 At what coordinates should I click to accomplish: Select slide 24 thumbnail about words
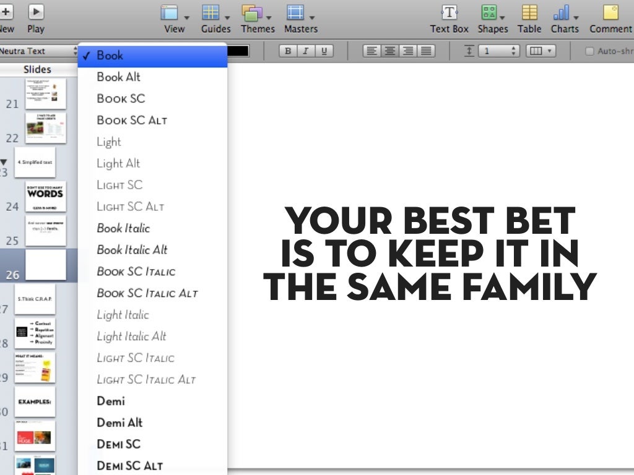click(46, 197)
